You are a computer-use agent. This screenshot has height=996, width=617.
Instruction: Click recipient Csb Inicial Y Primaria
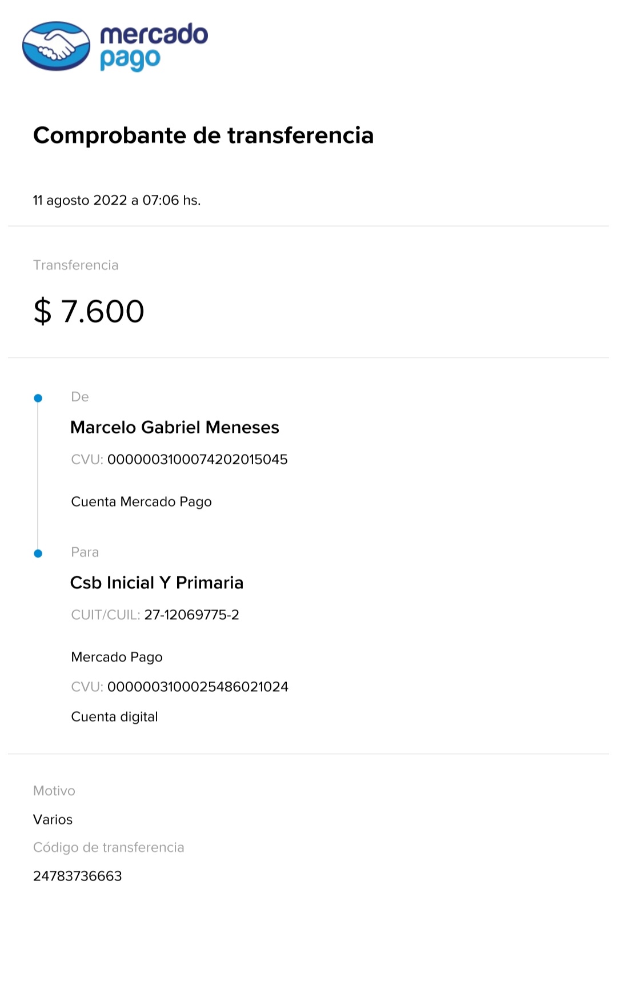coord(157,583)
